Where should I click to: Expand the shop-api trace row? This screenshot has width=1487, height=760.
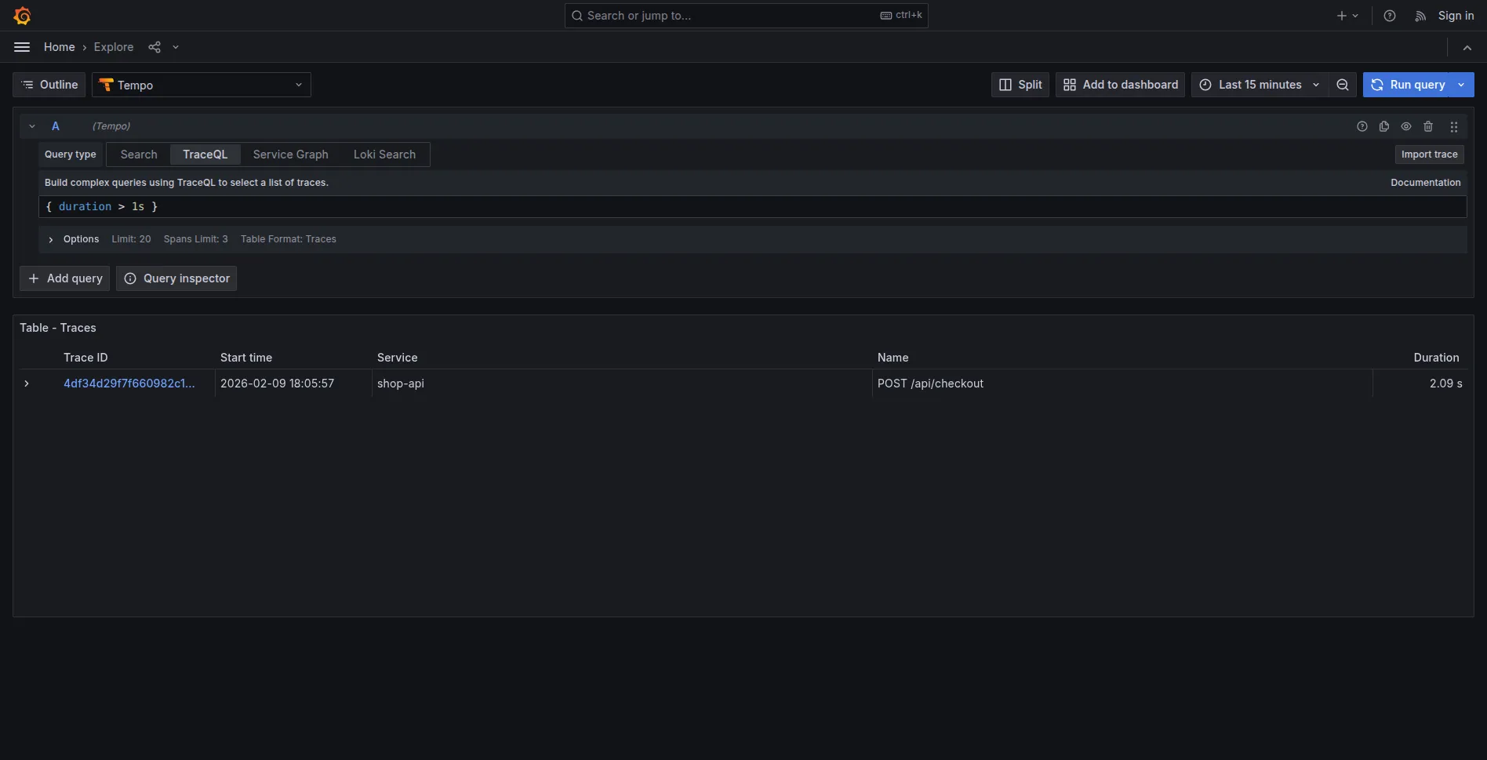tap(27, 384)
